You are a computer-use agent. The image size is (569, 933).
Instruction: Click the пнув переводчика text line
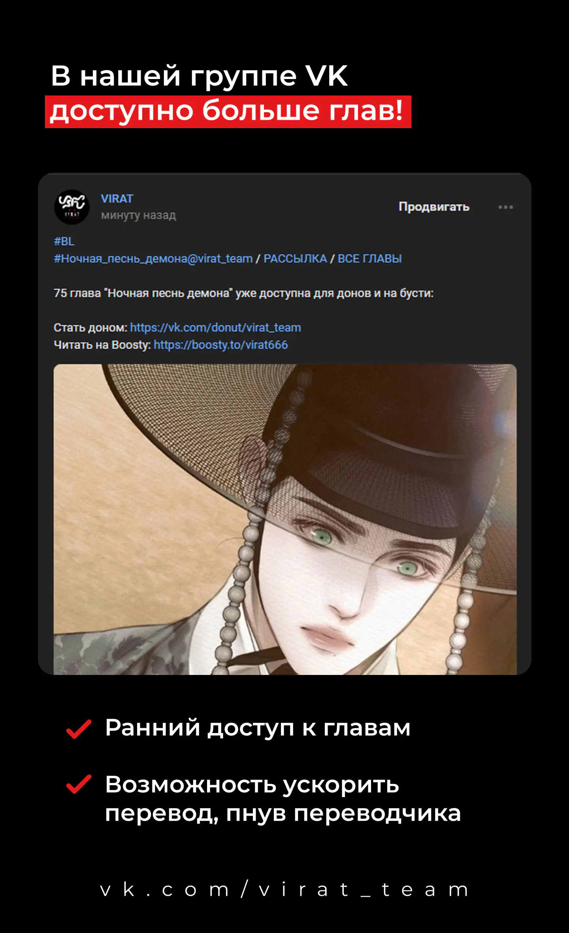343,814
